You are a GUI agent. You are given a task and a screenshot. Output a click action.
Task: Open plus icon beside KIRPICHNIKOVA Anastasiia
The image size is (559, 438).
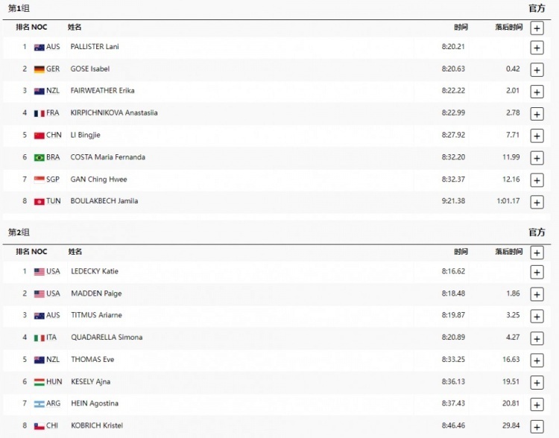pyautogui.click(x=537, y=114)
